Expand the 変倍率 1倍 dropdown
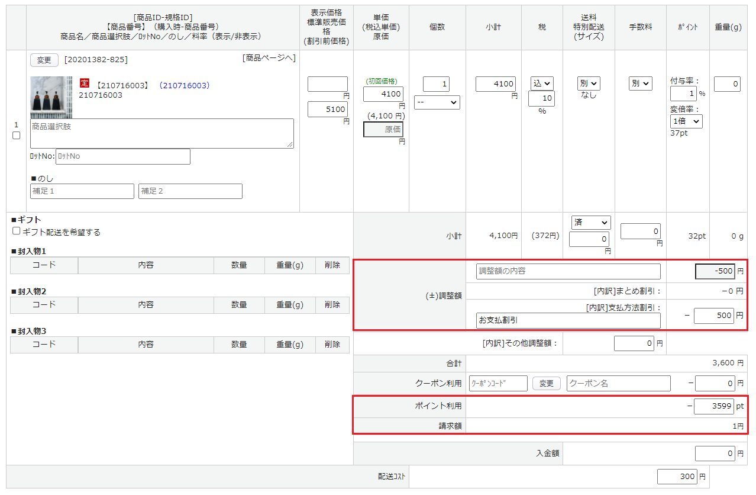 (x=686, y=121)
